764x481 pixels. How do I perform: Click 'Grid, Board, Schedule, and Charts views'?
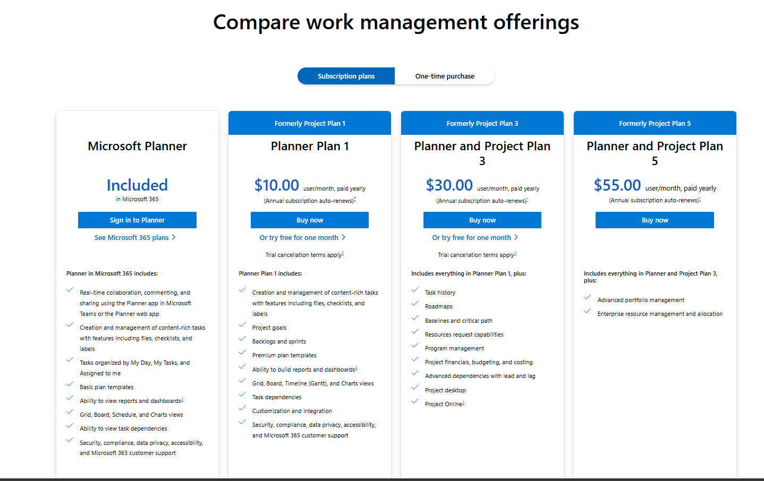point(131,415)
